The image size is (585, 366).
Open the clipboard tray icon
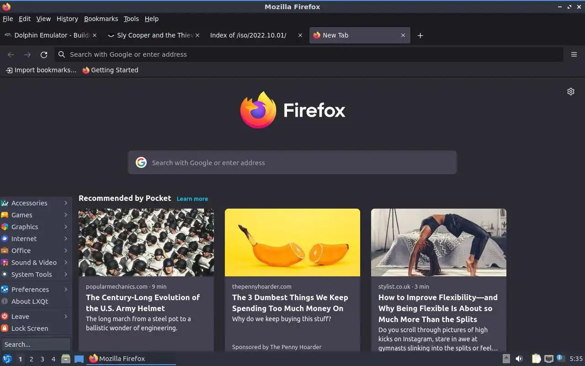pos(536,359)
